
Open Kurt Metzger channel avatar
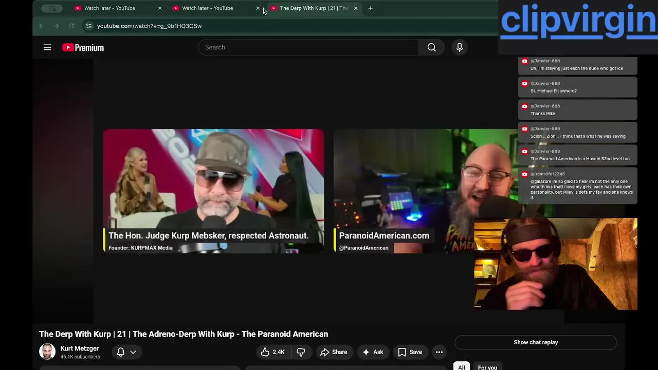(47, 351)
